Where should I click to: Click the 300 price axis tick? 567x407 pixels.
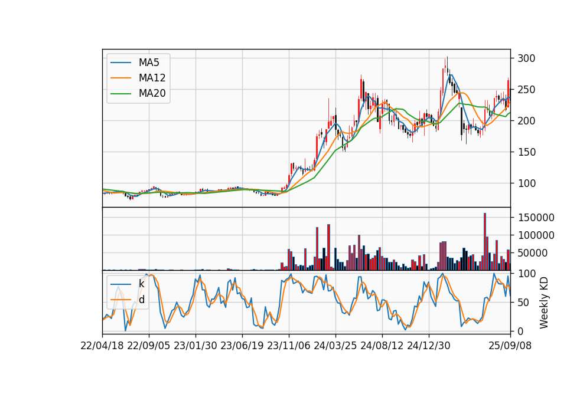526,58
